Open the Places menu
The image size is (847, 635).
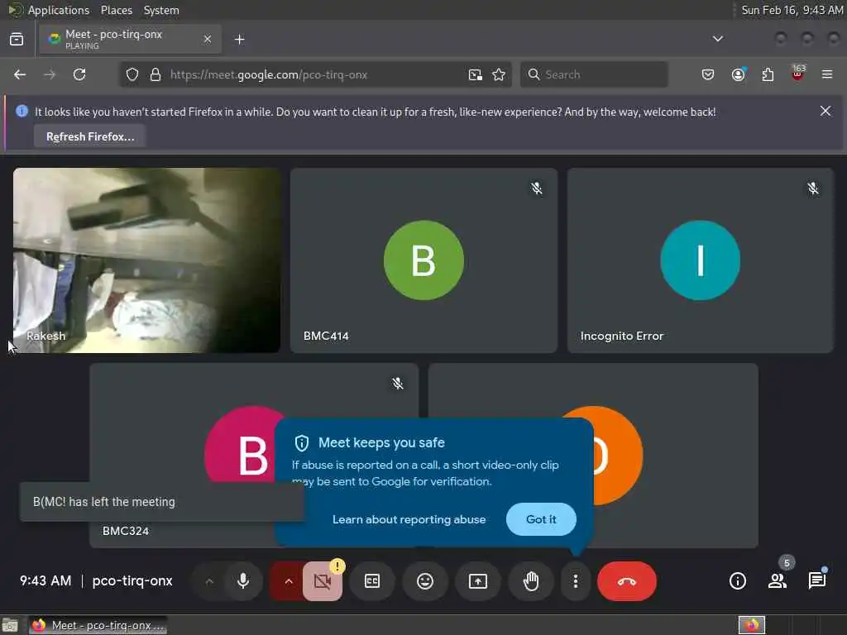point(116,10)
